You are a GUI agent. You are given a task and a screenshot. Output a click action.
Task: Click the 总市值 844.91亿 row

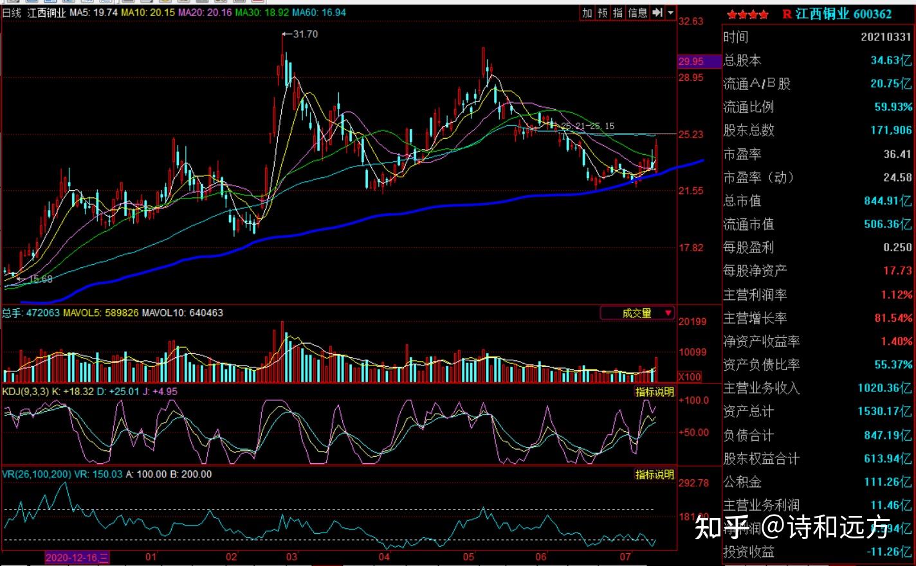point(818,200)
